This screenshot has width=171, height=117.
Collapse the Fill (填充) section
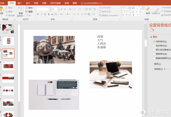[x=151, y=37]
